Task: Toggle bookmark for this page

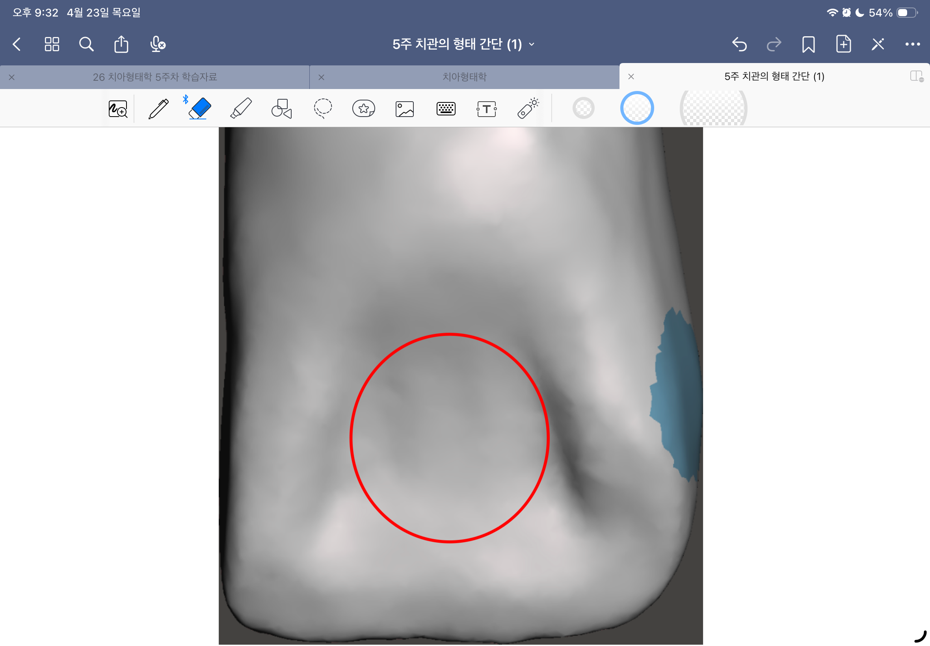Action: click(x=808, y=44)
